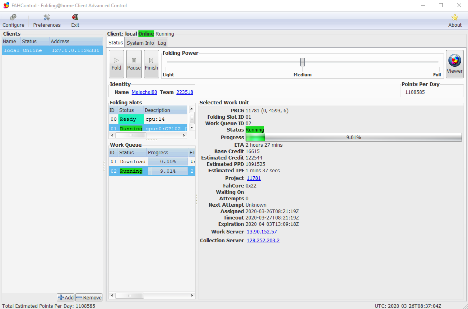Add a new client

(66, 297)
